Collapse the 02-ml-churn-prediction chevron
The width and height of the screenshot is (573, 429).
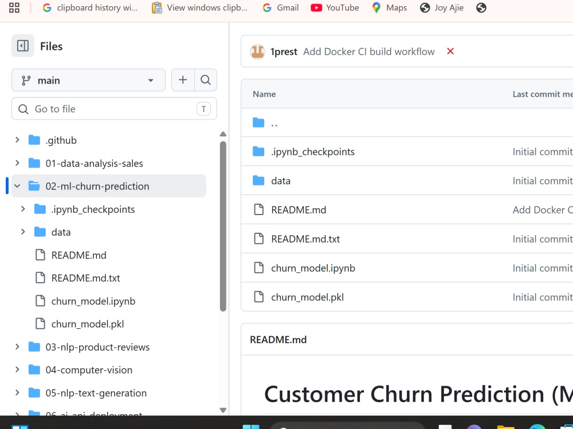pos(17,186)
